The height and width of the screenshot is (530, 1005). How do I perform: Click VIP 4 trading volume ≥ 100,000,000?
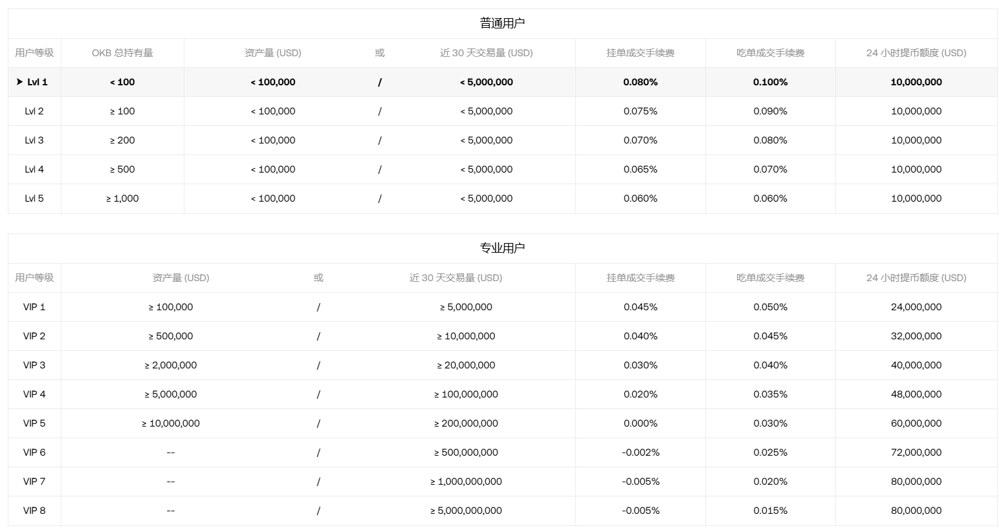click(466, 394)
